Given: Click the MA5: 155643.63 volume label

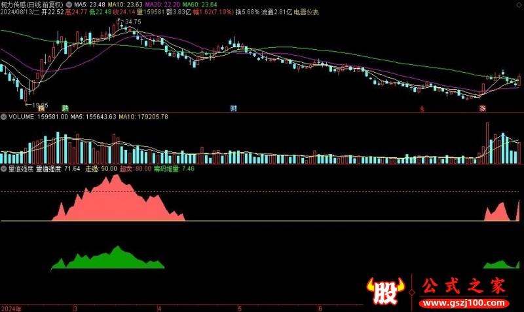Looking at the screenshot, I should click(x=93, y=117).
